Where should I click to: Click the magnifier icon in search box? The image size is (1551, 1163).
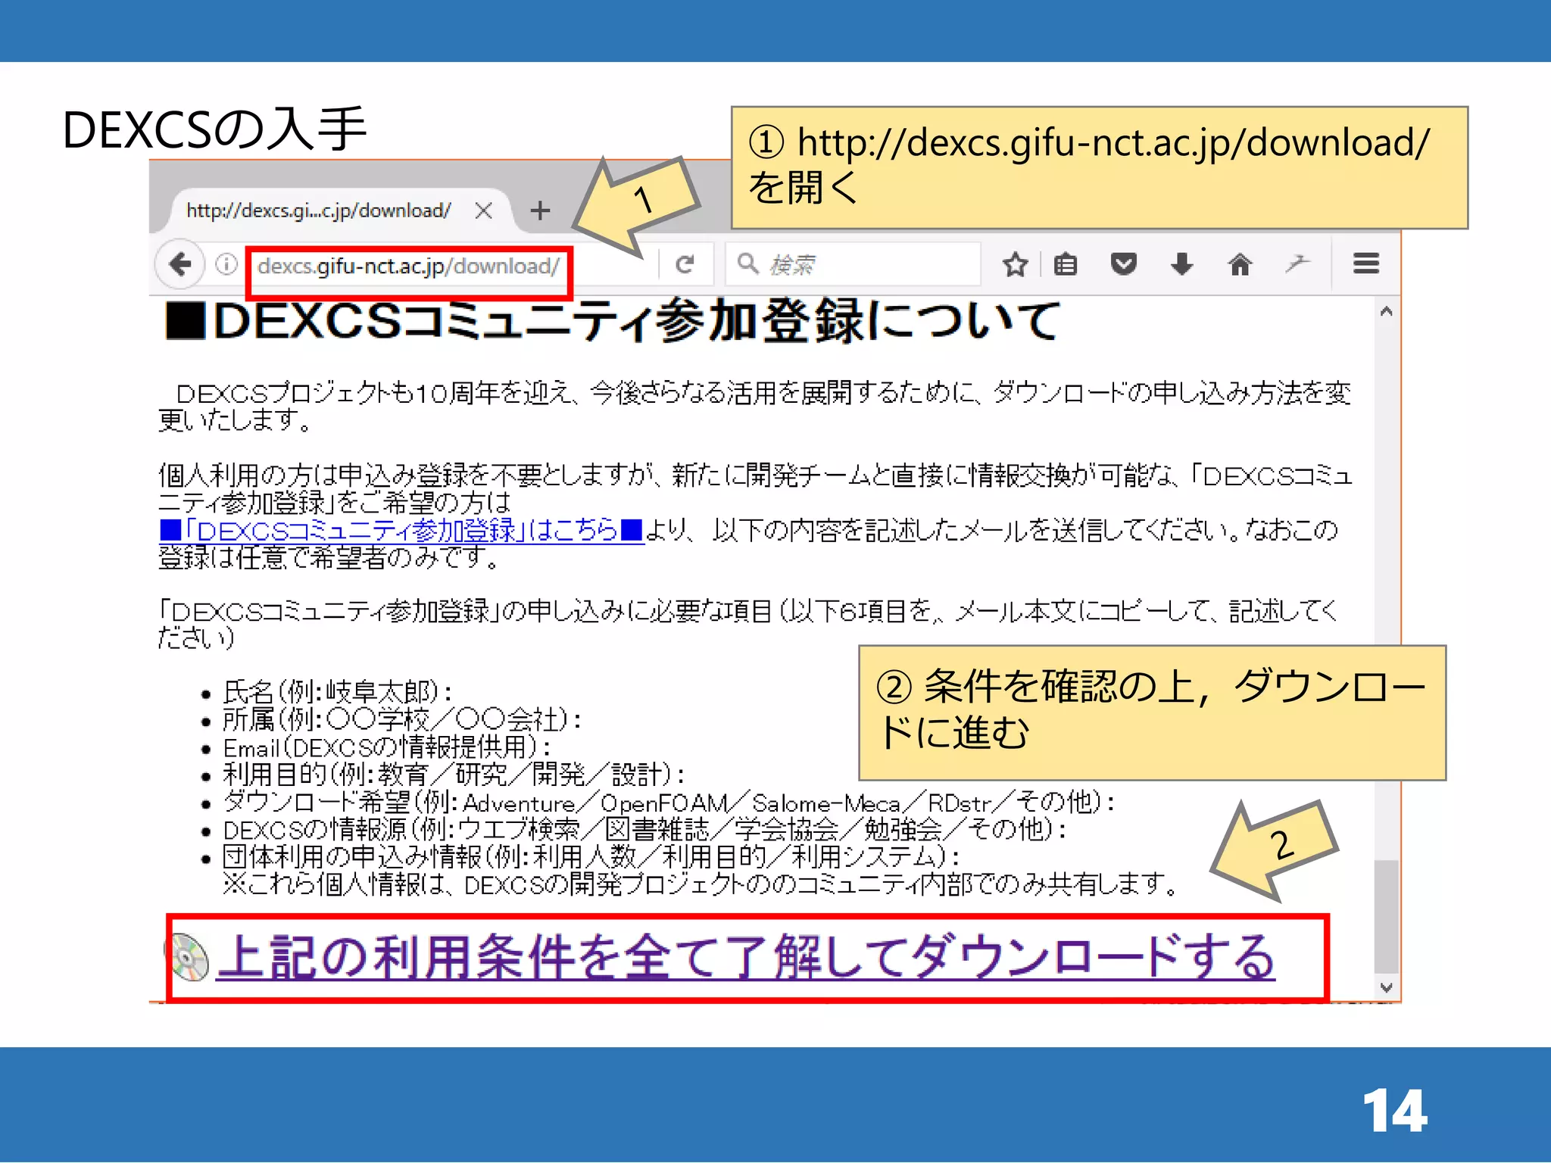click(747, 263)
